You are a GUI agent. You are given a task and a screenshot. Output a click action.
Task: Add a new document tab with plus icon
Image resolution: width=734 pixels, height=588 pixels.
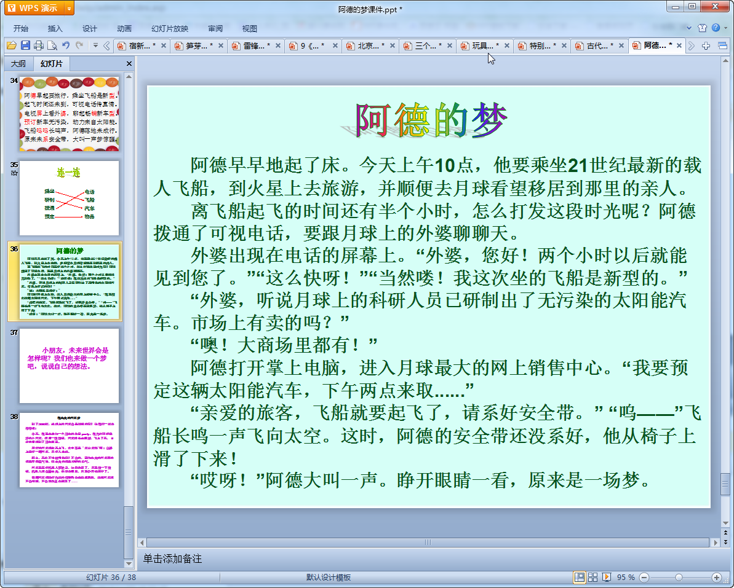[x=706, y=45]
